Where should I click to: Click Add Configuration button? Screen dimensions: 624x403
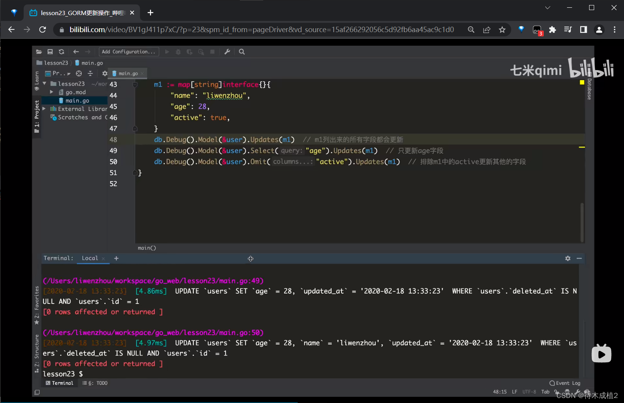coord(129,52)
